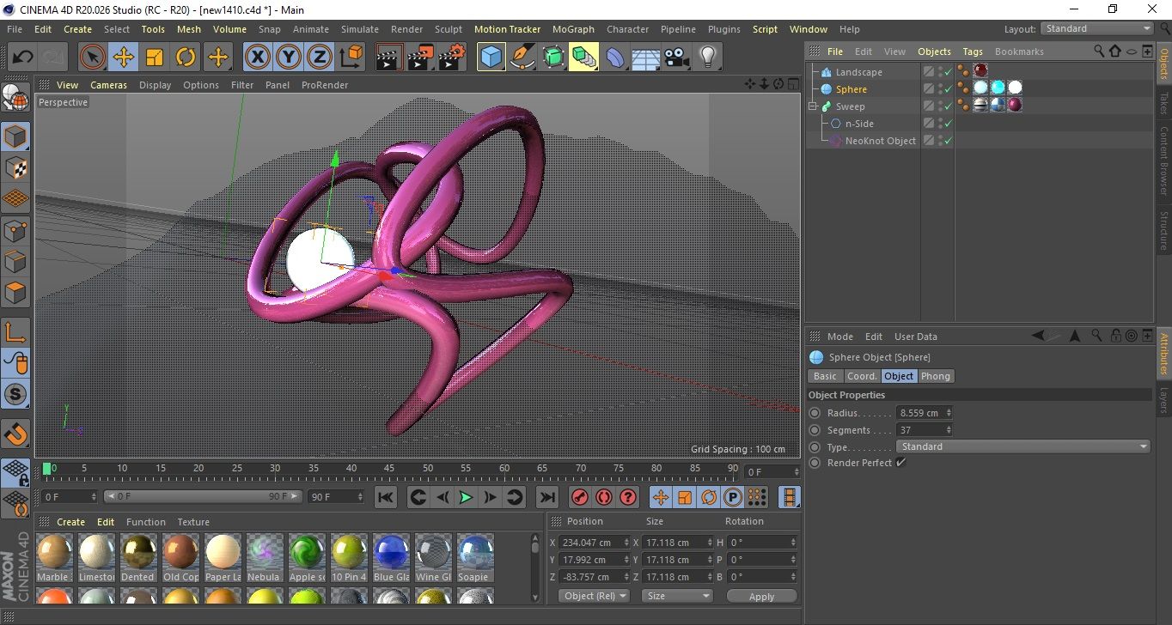Viewport: 1172px width, 625px height.
Task: Toggle the Render Perfect checkbox
Action: pos(900,463)
